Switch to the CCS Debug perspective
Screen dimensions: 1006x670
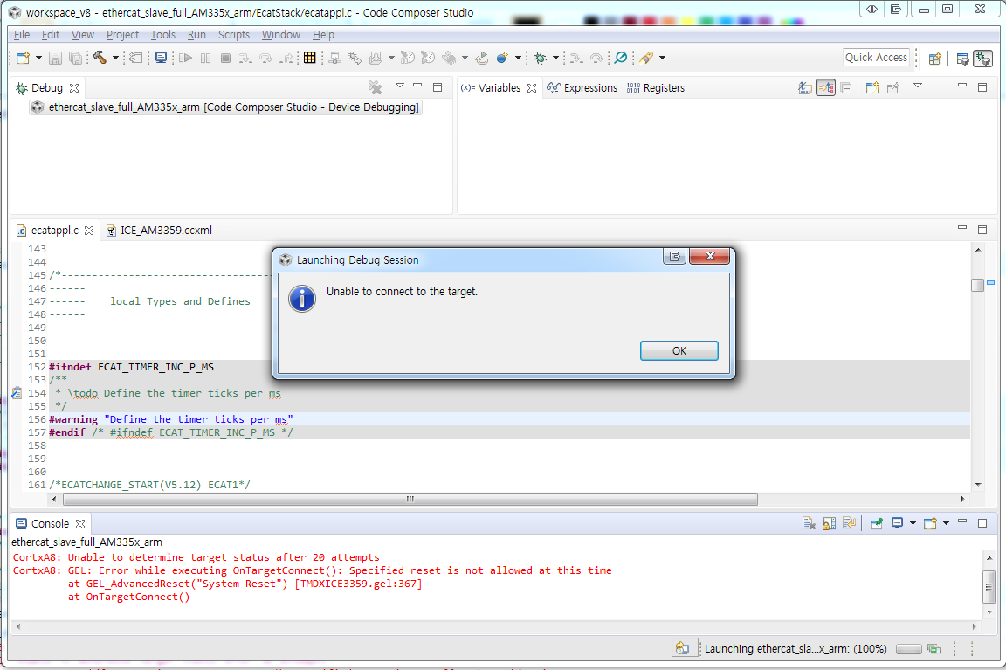coord(983,59)
